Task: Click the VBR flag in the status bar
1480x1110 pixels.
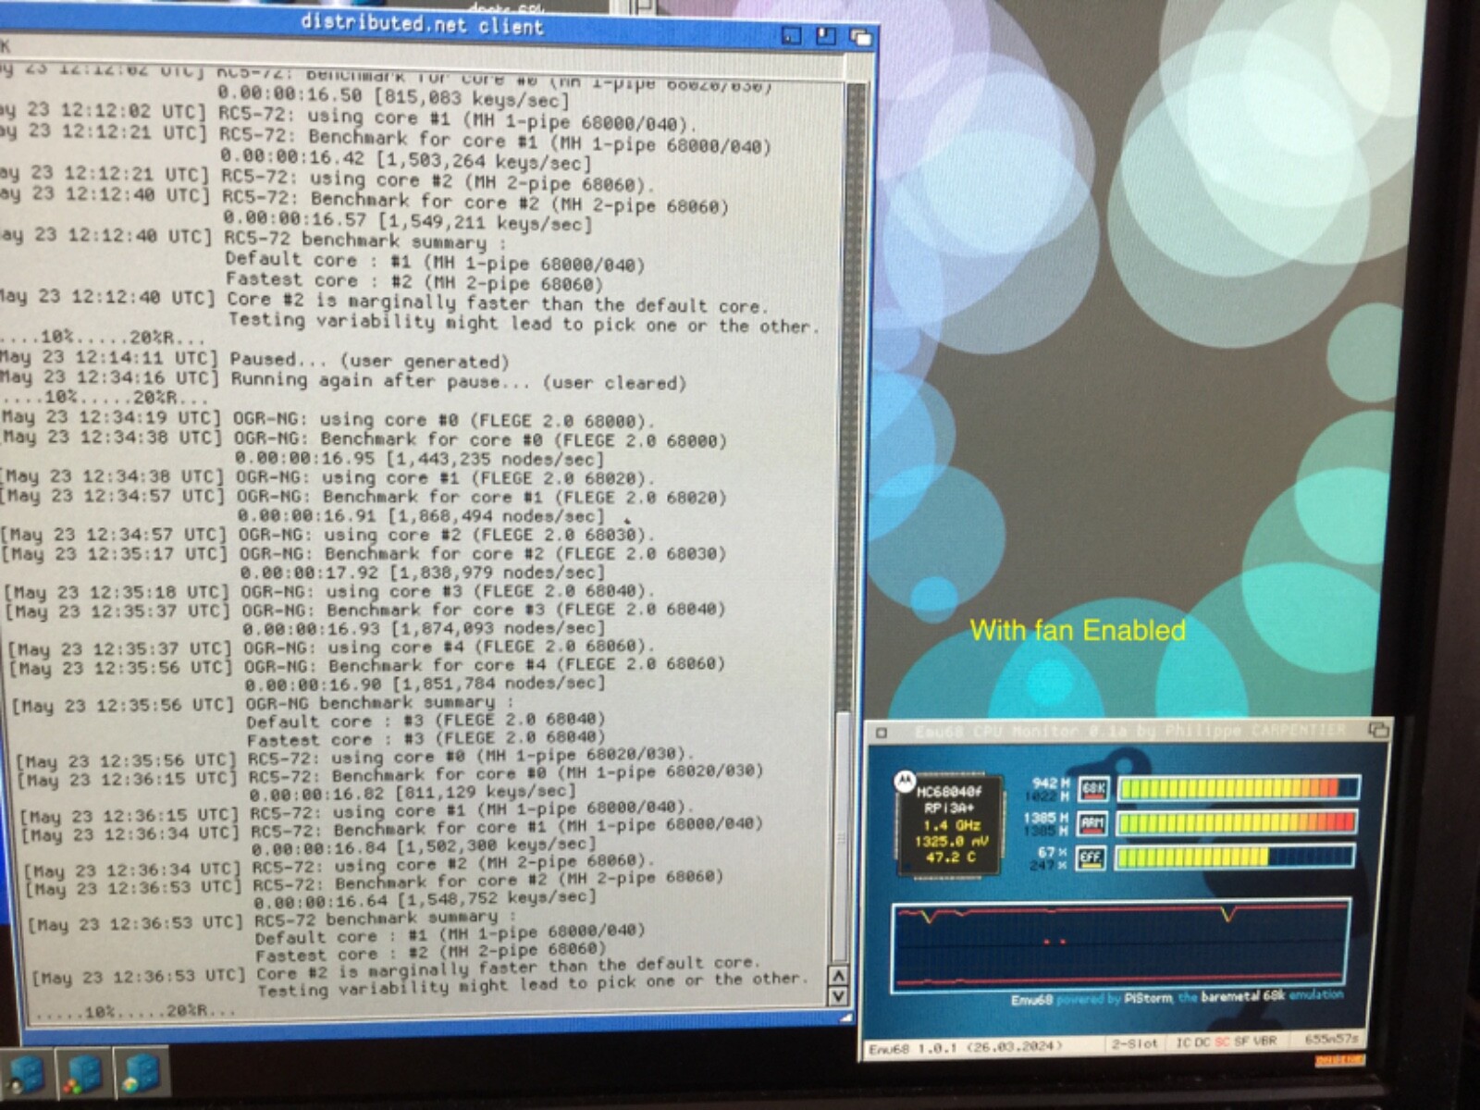Action: click(x=1264, y=1041)
